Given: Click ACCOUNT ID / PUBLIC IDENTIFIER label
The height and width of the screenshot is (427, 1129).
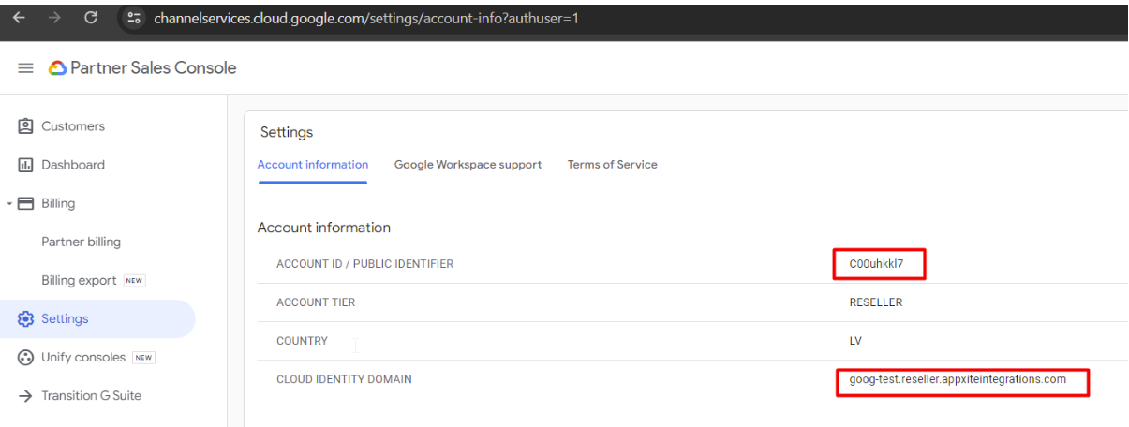Looking at the screenshot, I should (364, 264).
